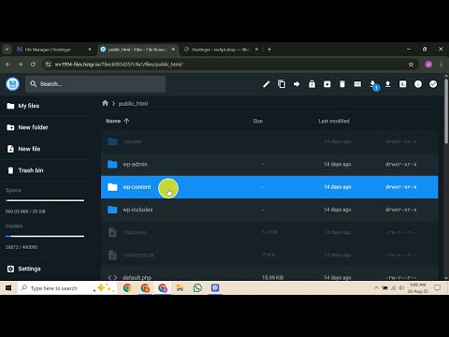Reload the page with refresh icon

click(33, 65)
